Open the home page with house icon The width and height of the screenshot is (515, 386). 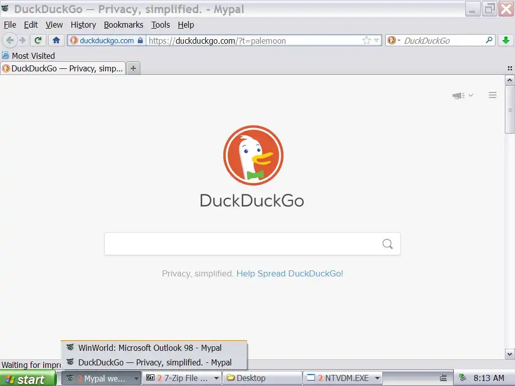tap(56, 40)
